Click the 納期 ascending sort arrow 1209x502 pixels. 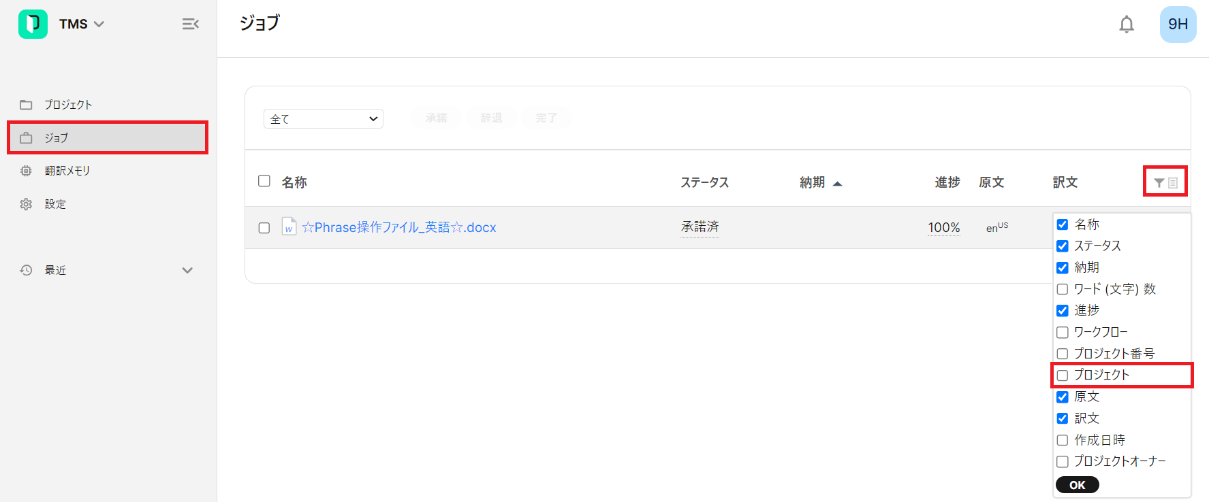pos(838,184)
